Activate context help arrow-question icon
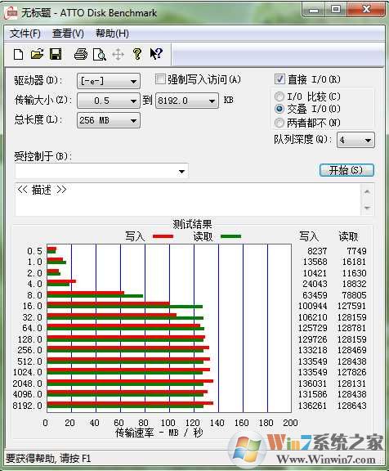The width and height of the screenshot is (389, 471). [x=156, y=54]
